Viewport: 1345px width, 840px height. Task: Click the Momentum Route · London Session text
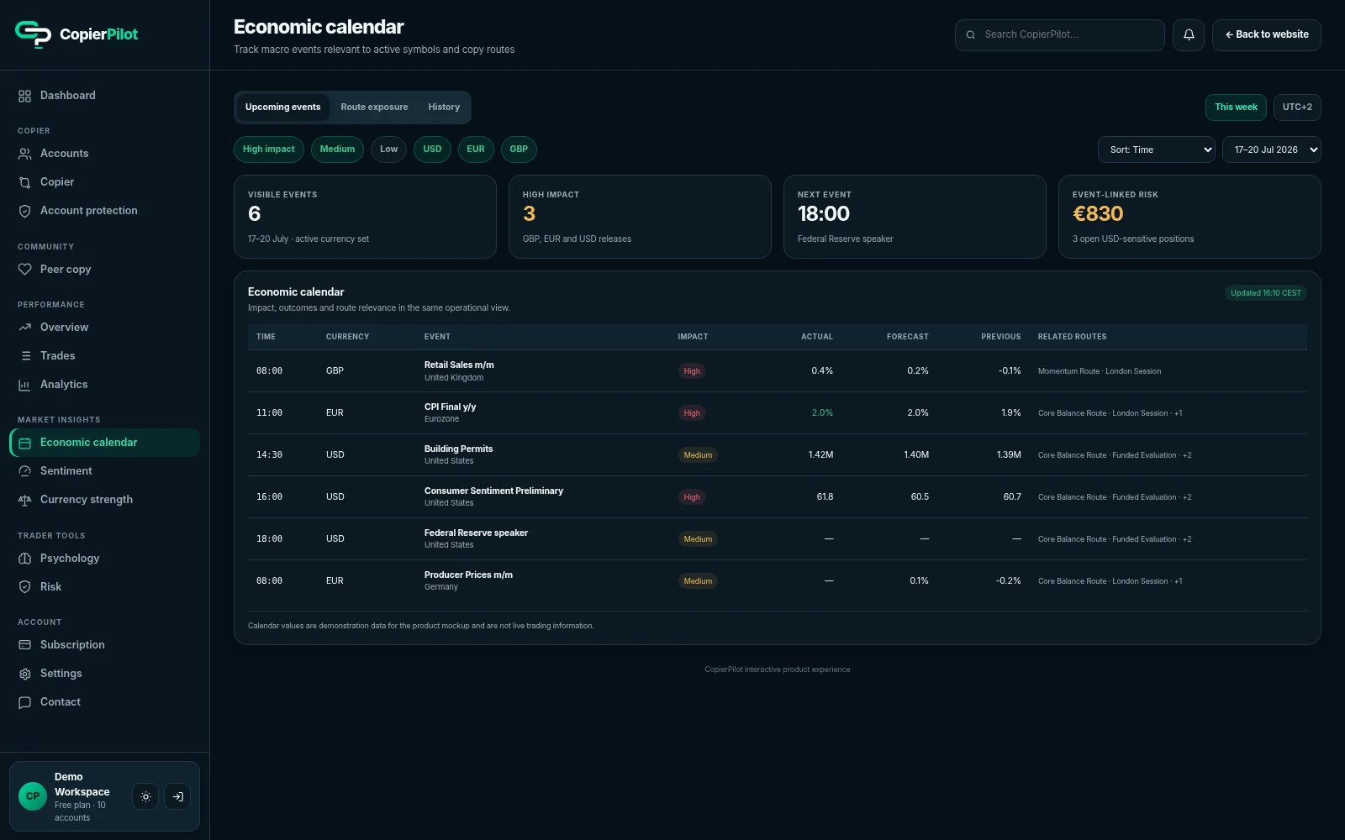point(1100,371)
